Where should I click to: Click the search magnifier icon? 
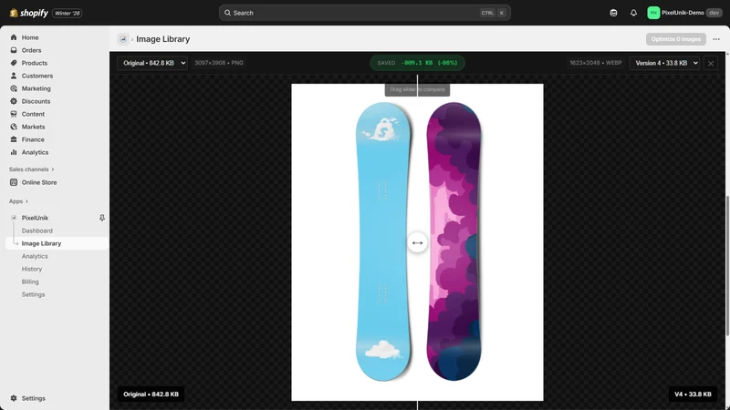coord(227,13)
